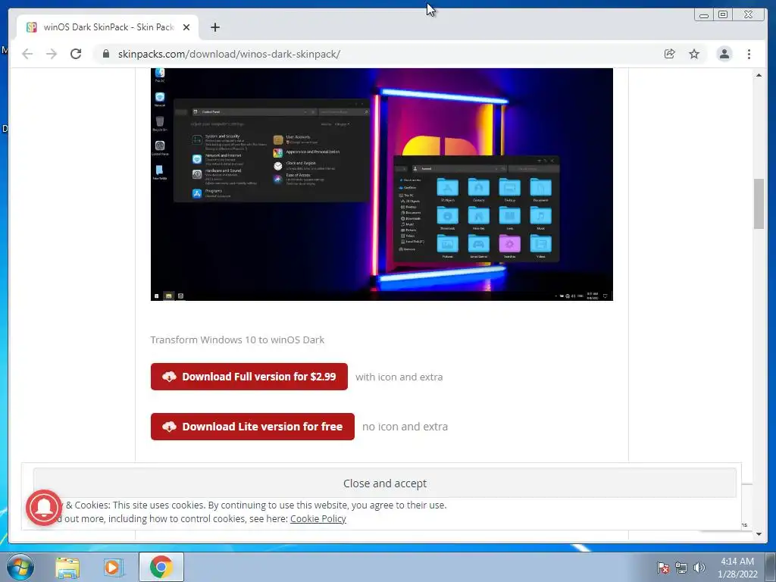Image resolution: width=776 pixels, height=582 pixels.
Task: Close the winOS Dark SkinPack tab
Action: (x=186, y=27)
